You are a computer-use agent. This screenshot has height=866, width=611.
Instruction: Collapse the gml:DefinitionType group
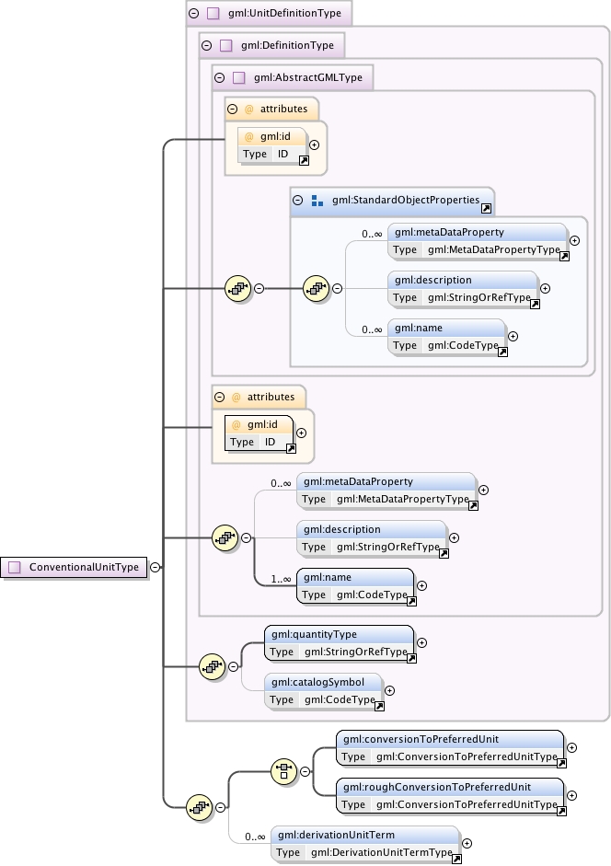[206, 45]
